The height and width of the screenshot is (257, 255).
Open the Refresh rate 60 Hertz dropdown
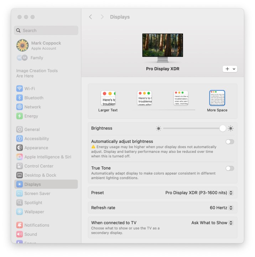coord(221,208)
